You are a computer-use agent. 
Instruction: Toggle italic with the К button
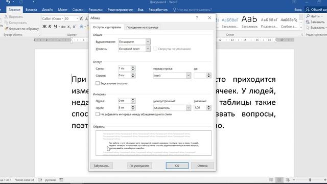(x=50, y=27)
